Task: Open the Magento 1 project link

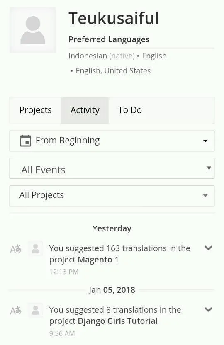Action: coord(98,260)
